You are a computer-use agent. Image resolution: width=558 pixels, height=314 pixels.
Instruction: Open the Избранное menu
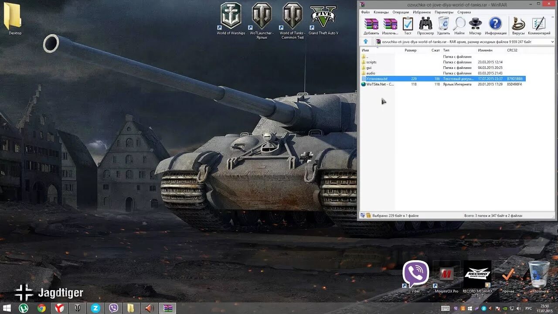[x=422, y=12]
